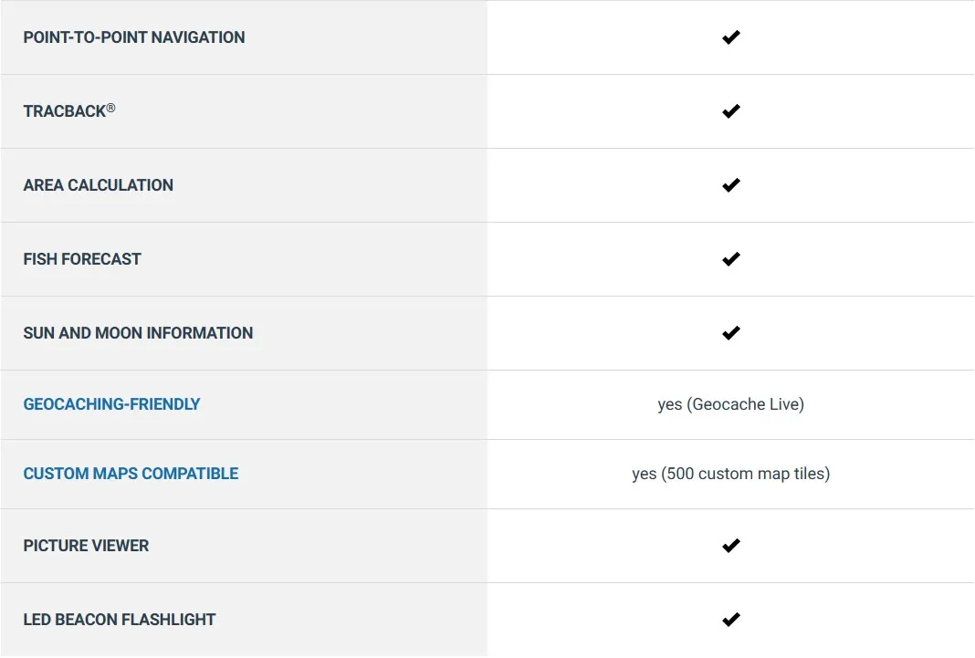975x658 pixels.
Task: Click the registered trademark symbol after TracBack
Action: point(110,108)
